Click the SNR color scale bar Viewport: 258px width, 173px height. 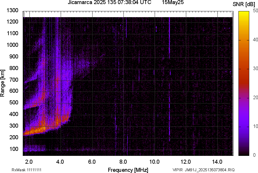click(244, 83)
